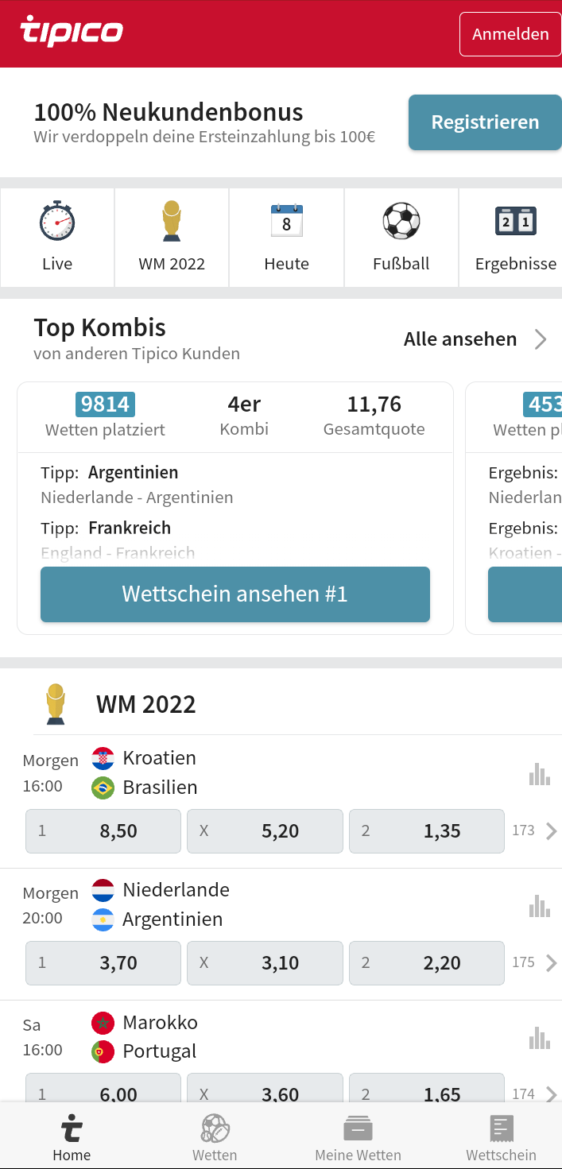Show statistics for Niederlande vs Argentinien
Viewport: 562px width, 1169px height.
click(540, 906)
